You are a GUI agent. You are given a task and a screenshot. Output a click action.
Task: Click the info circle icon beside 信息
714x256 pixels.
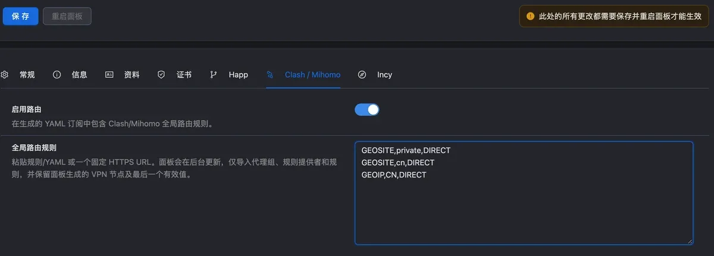point(57,75)
